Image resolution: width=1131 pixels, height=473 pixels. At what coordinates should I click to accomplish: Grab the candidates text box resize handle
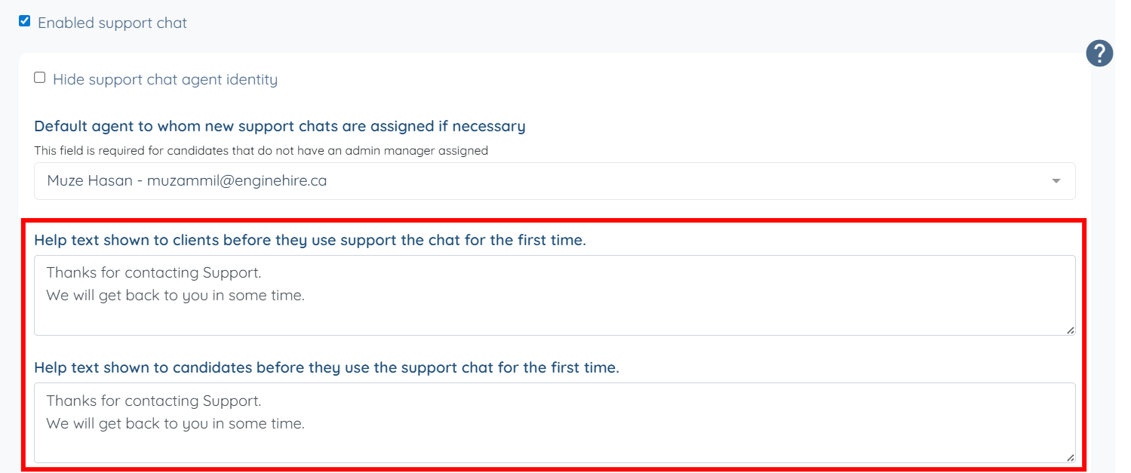pyautogui.click(x=1070, y=457)
